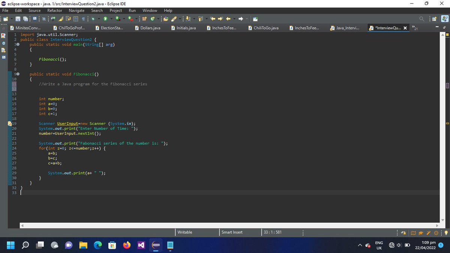This screenshot has height=253, width=450.
Task: Jump to Previous Annotation with the up arrow
Action: click(201, 19)
